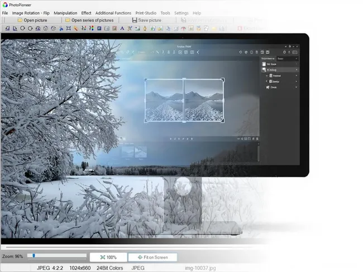The height and width of the screenshot is (272, 363).
Task: Click the Open picture button
Action: tap(32, 20)
